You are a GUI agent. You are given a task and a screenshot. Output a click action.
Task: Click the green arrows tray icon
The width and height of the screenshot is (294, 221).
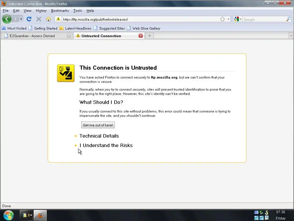coord(261,213)
